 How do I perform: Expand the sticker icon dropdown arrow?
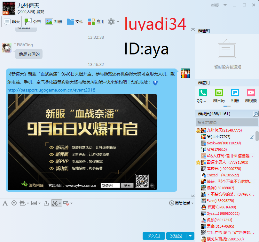[28, 203]
